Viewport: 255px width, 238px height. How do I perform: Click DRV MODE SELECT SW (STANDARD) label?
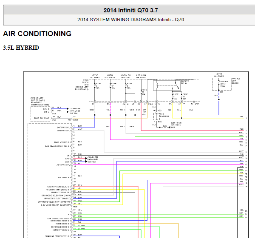click(54, 202)
